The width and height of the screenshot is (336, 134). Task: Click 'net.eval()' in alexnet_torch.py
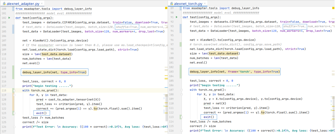[198, 63]
